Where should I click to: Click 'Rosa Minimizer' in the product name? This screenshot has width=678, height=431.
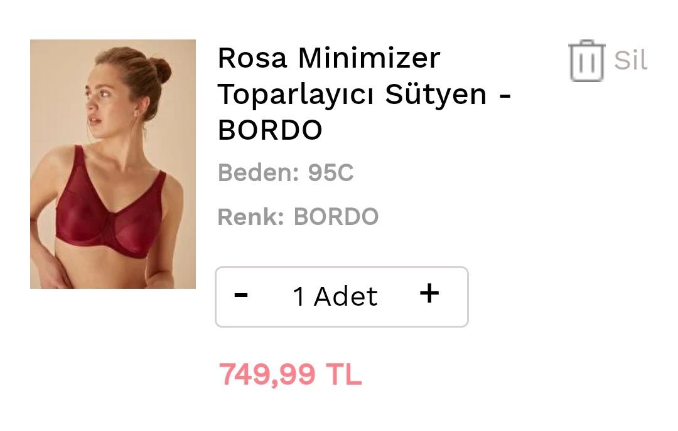click(x=329, y=58)
